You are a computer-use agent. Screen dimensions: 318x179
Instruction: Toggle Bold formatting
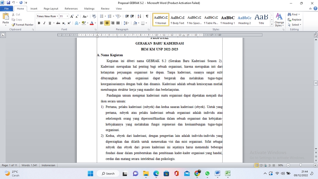point(39,23)
